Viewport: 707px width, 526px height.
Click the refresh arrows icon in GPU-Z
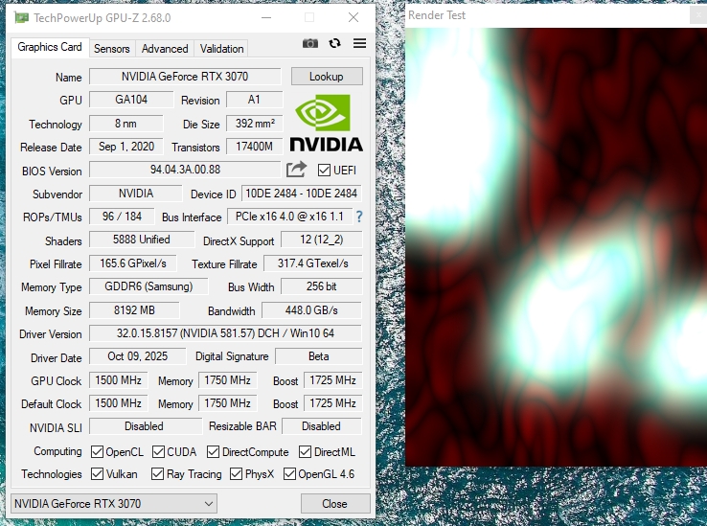point(334,43)
